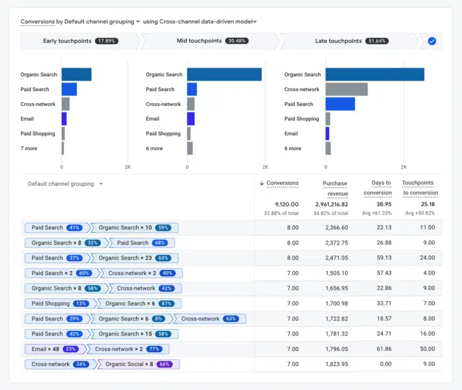Viewport: 462px width, 390px height.
Task: Click the '6 more' label in Mid chart
Action: (154, 148)
